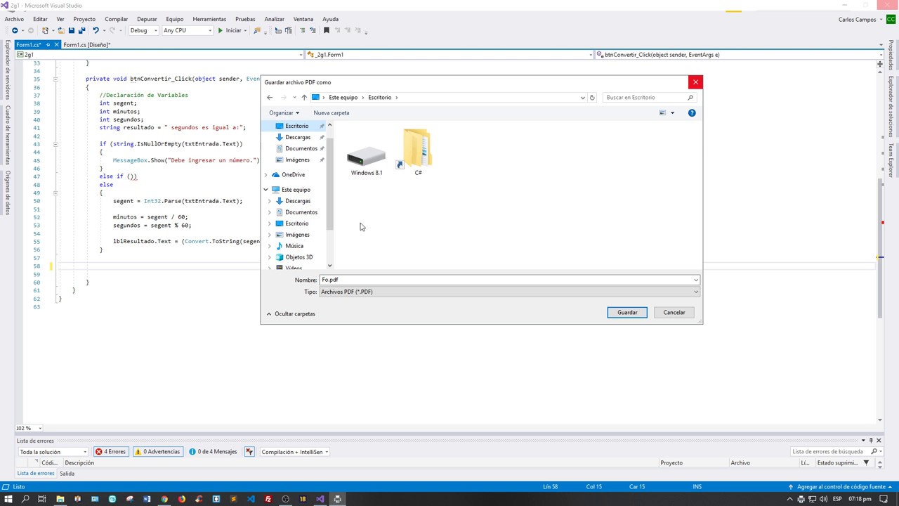899x506 pixels.
Task: Click Up one level arrow in dialog
Action: click(304, 98)
